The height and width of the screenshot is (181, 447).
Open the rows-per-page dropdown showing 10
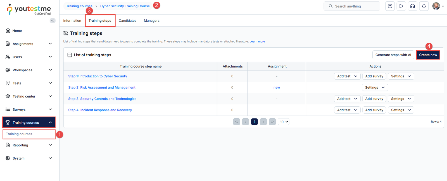tap(283, 122)
